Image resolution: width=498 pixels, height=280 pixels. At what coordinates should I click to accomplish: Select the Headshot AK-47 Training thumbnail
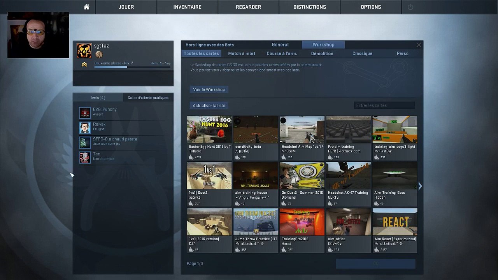348,176
